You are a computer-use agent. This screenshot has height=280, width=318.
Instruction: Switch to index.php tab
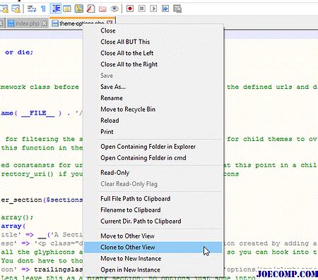point(27,23)
